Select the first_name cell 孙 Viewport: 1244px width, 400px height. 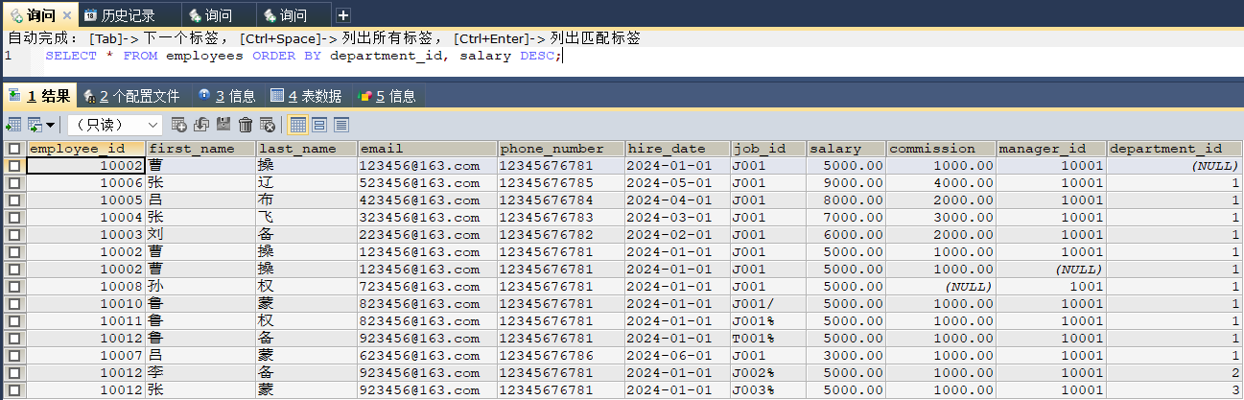(200, 287)
